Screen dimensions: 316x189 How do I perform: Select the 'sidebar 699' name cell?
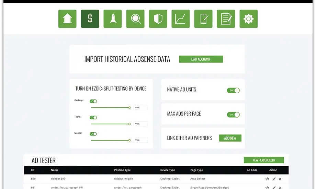pyautogui.click(x=58, y=179)
